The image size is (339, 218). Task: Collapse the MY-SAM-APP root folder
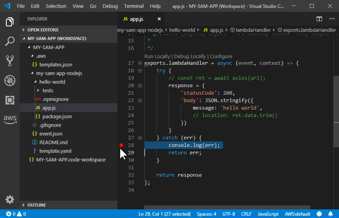69,47
